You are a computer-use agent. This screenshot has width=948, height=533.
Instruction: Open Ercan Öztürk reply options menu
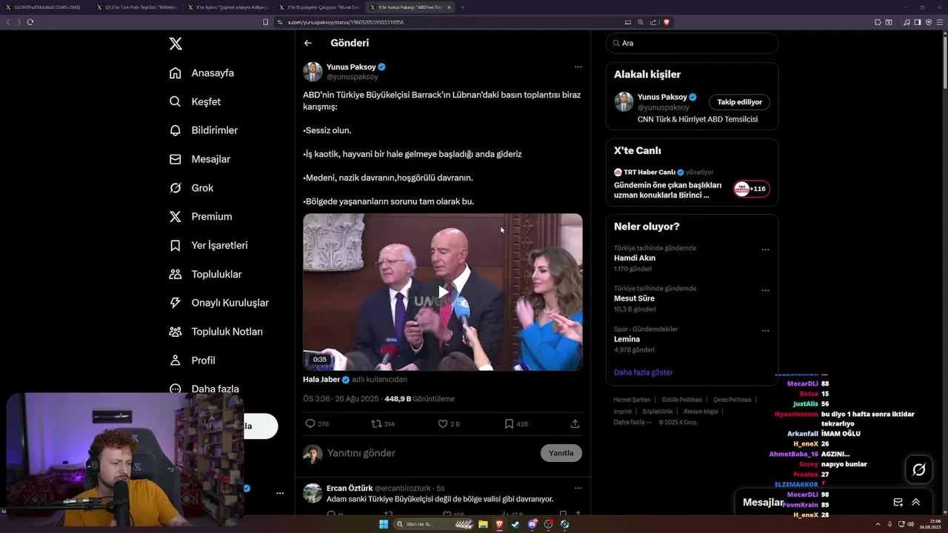(x=578, y=488)
